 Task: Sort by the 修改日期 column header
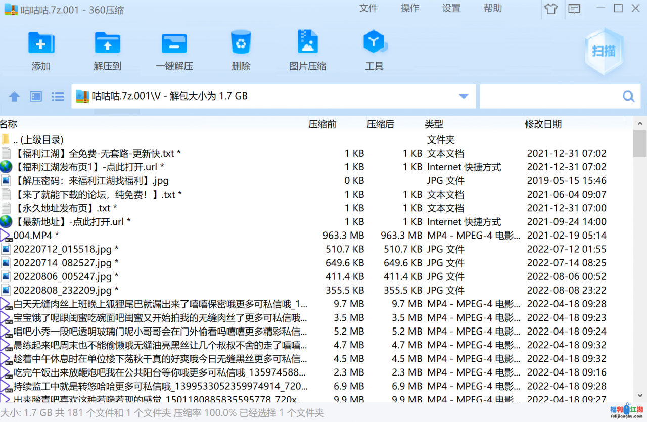(x=543, y=124)
